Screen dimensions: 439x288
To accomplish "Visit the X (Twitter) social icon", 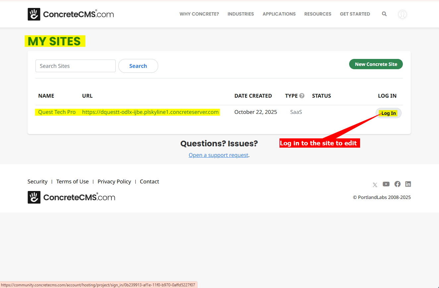I will [375, 185].
